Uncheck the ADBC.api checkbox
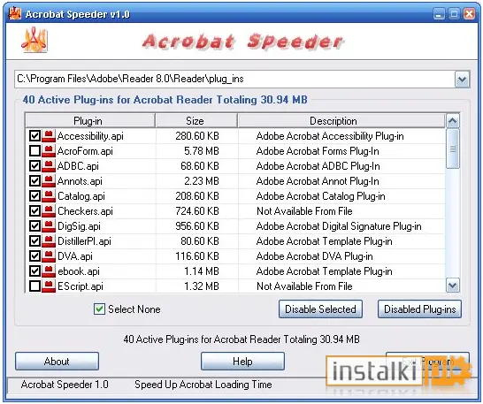 34,166
